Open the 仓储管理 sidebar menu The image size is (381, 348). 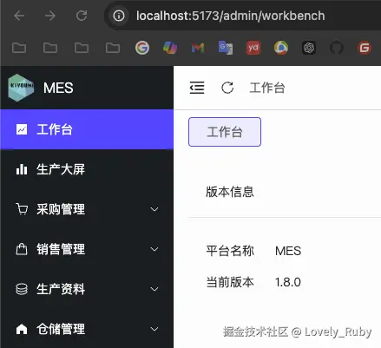pyautogui.click(x=87, y=329)
